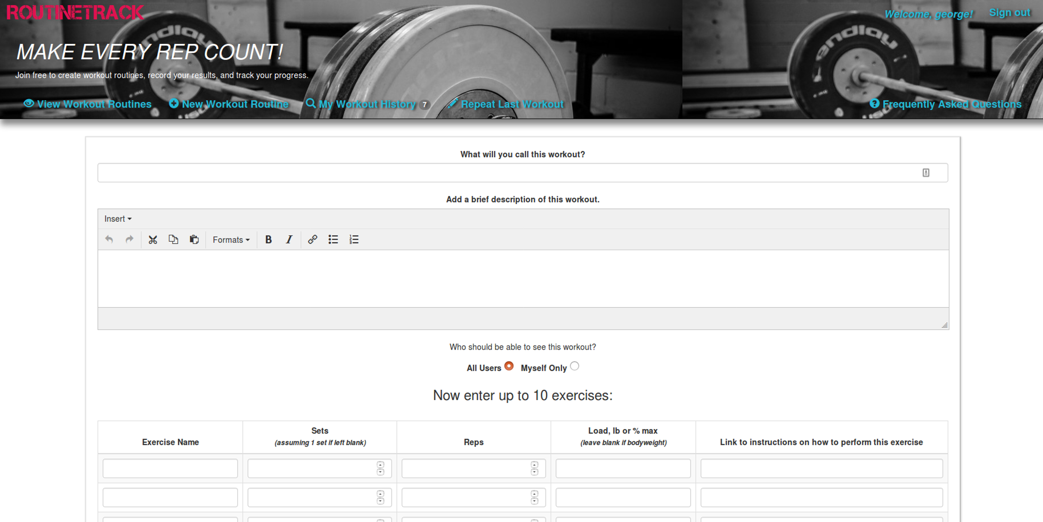Click the magnifier icon beside My Workout History
Image resolution: width=1043 pixels, height=522 pixels.
(x=311, y=104)
